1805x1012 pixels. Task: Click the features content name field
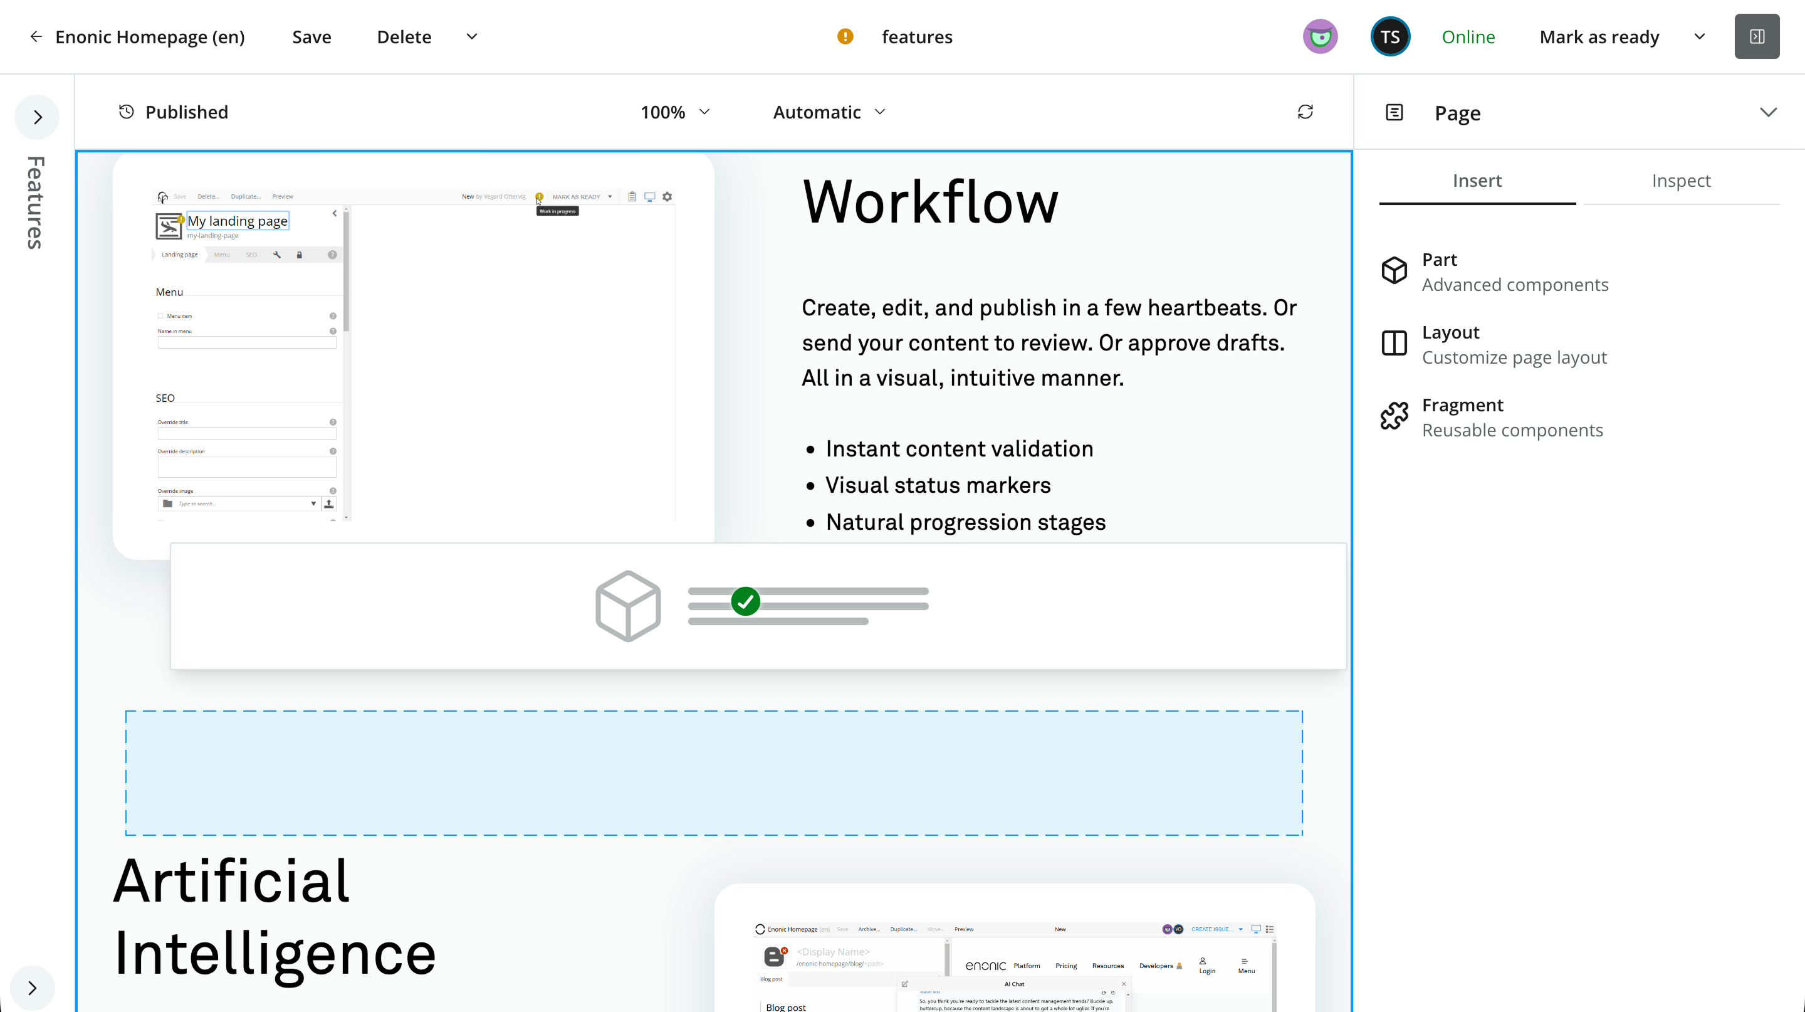point(916,36)
